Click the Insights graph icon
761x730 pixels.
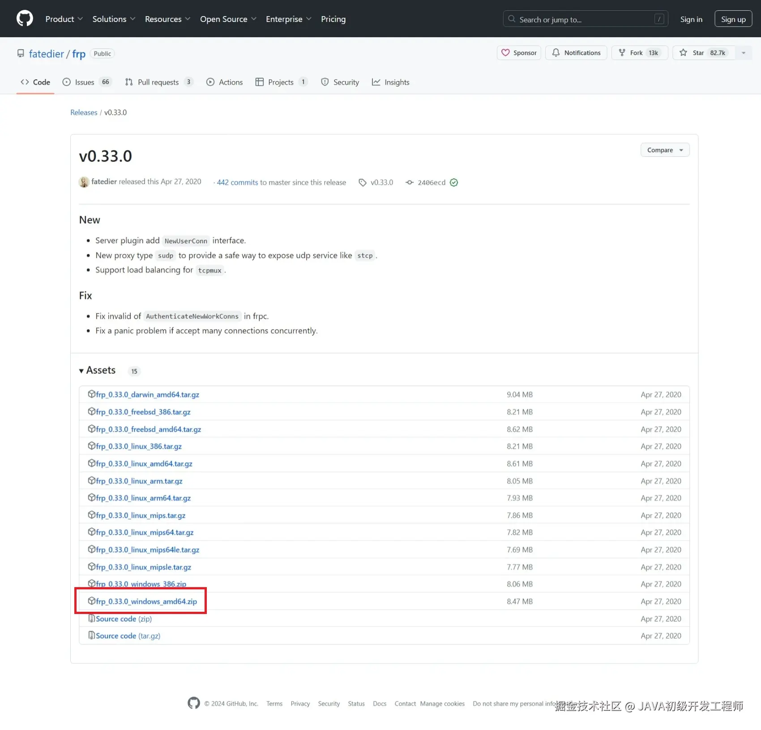(x=376, y=82)
